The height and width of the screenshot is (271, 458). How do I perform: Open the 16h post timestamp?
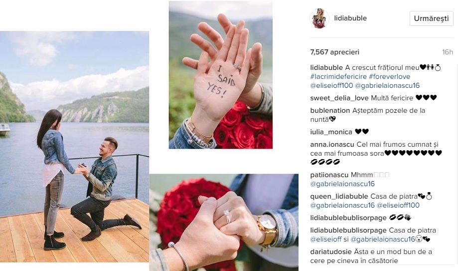[x=447, y=52]
